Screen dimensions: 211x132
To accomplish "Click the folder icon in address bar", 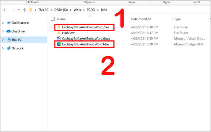I will (31, 10).
